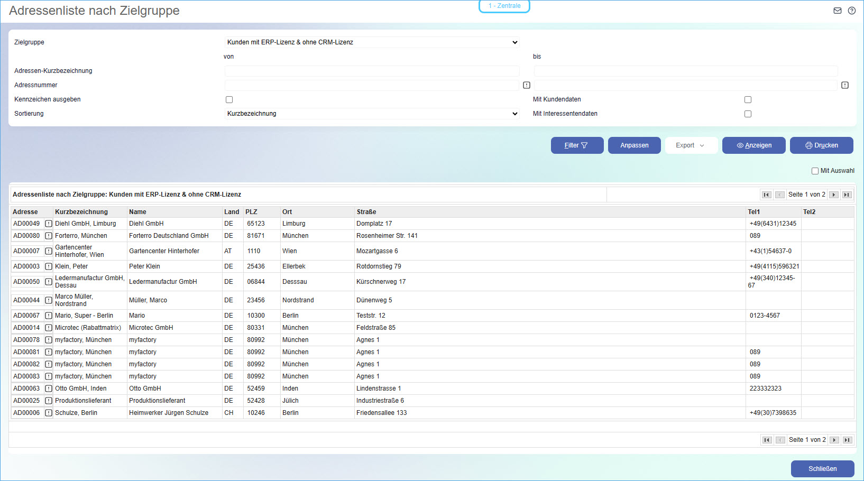Toggle Mit Auswahl checkbox

pyautogui.click(x=815, y=171)
